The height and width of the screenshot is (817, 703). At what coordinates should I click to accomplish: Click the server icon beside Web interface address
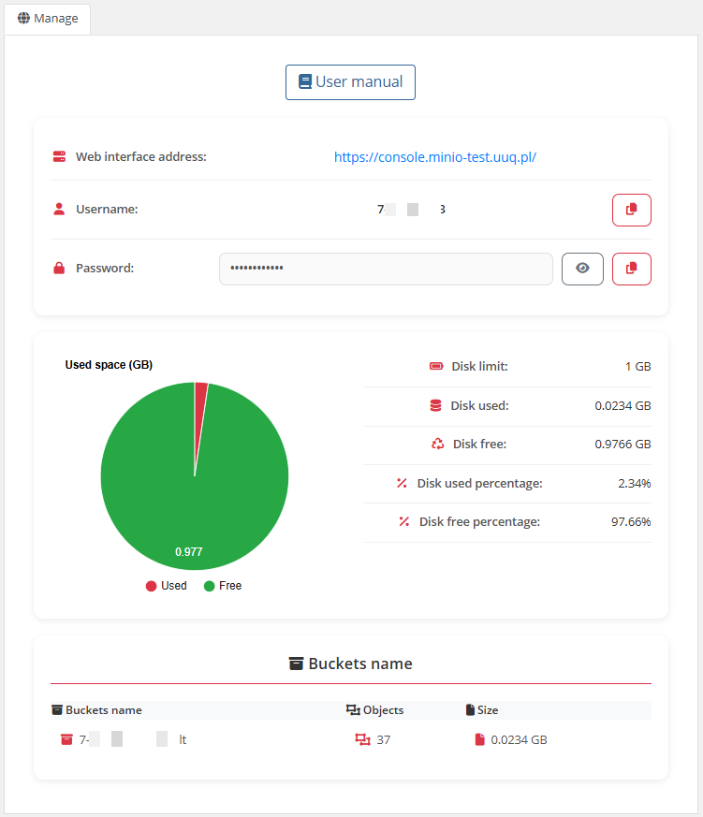click(59, 157)
